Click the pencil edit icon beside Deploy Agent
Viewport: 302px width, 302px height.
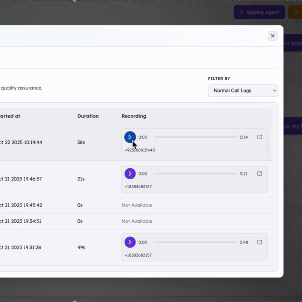tap(296, 12)
